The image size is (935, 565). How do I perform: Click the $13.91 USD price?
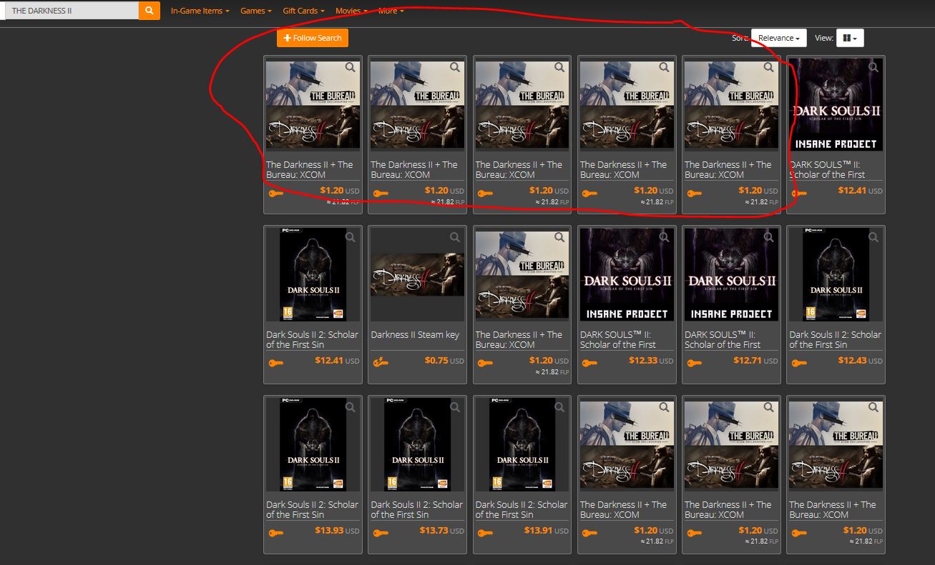[546, 531]
